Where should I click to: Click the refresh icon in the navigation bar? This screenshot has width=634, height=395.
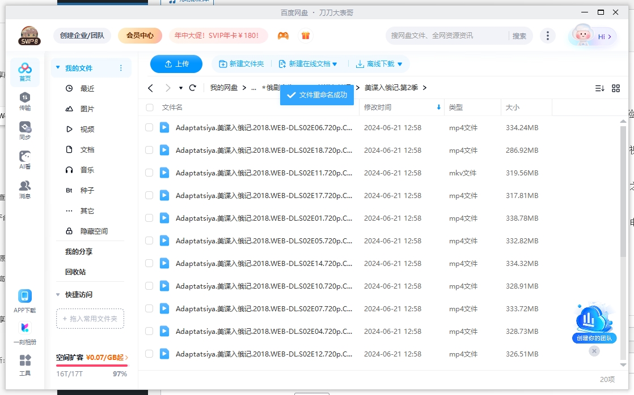[x=193, y=88]
